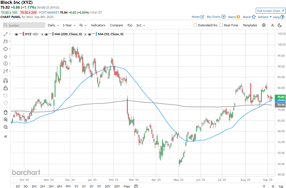Toggle visibility of MA 200 line

[x=46, y=34]
